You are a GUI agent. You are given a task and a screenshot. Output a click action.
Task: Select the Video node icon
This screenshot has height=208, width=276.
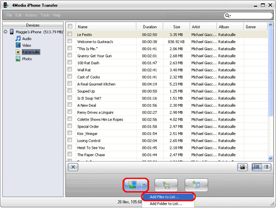click(x=18, y=45)
